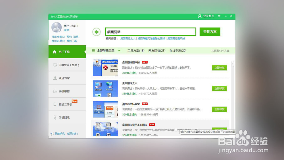Expand the 全部问题类型 dropdown arrow
284x160 pixels.
[119, 50]
